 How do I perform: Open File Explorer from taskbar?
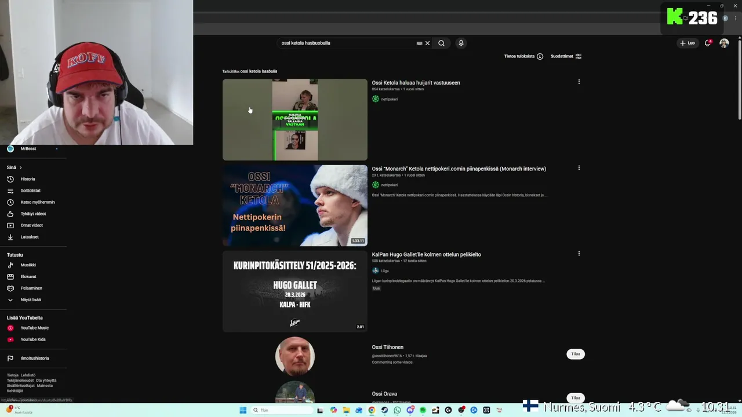coord(346,410)
